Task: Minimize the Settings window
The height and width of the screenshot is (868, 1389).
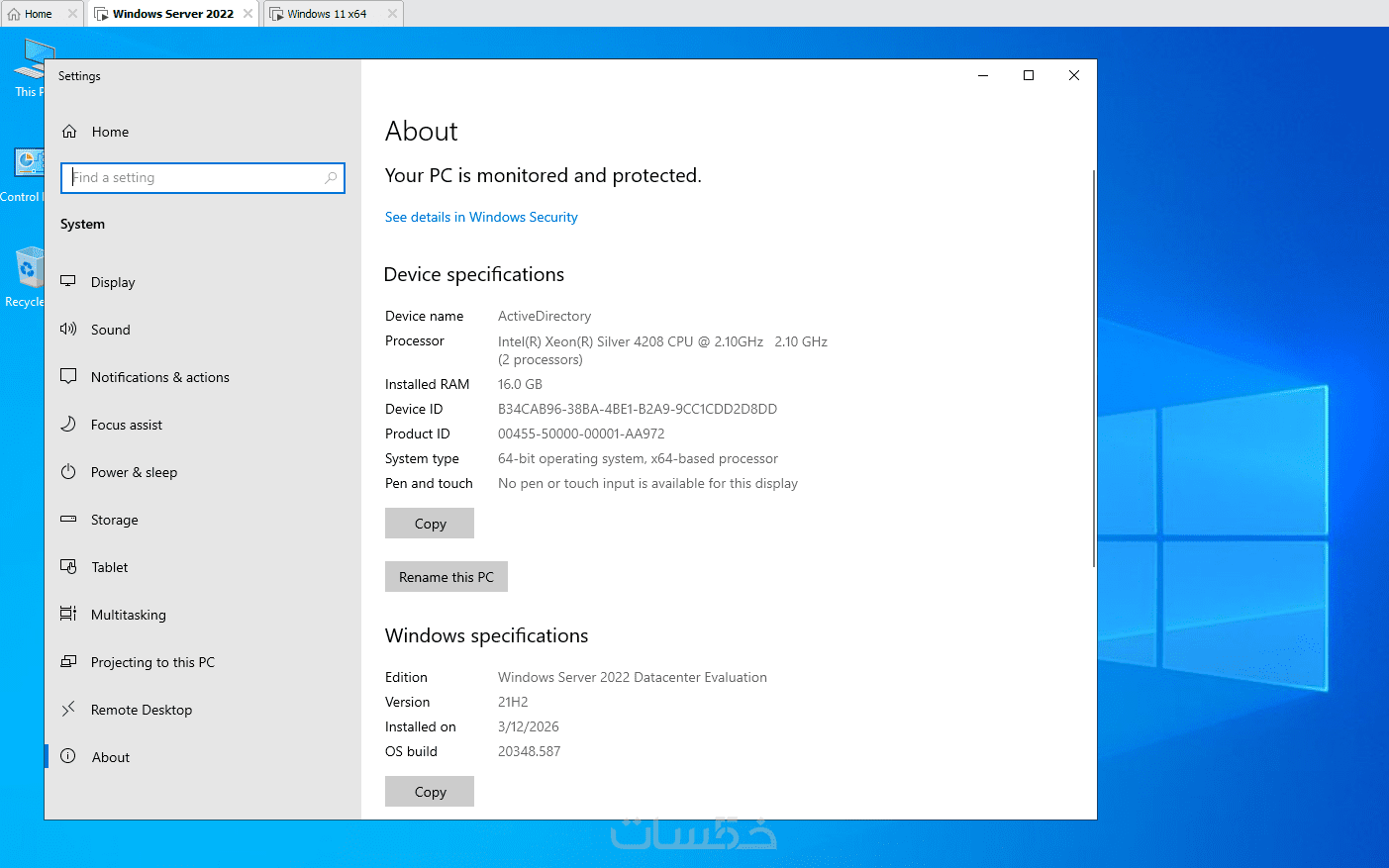Action: coord(983,75)
